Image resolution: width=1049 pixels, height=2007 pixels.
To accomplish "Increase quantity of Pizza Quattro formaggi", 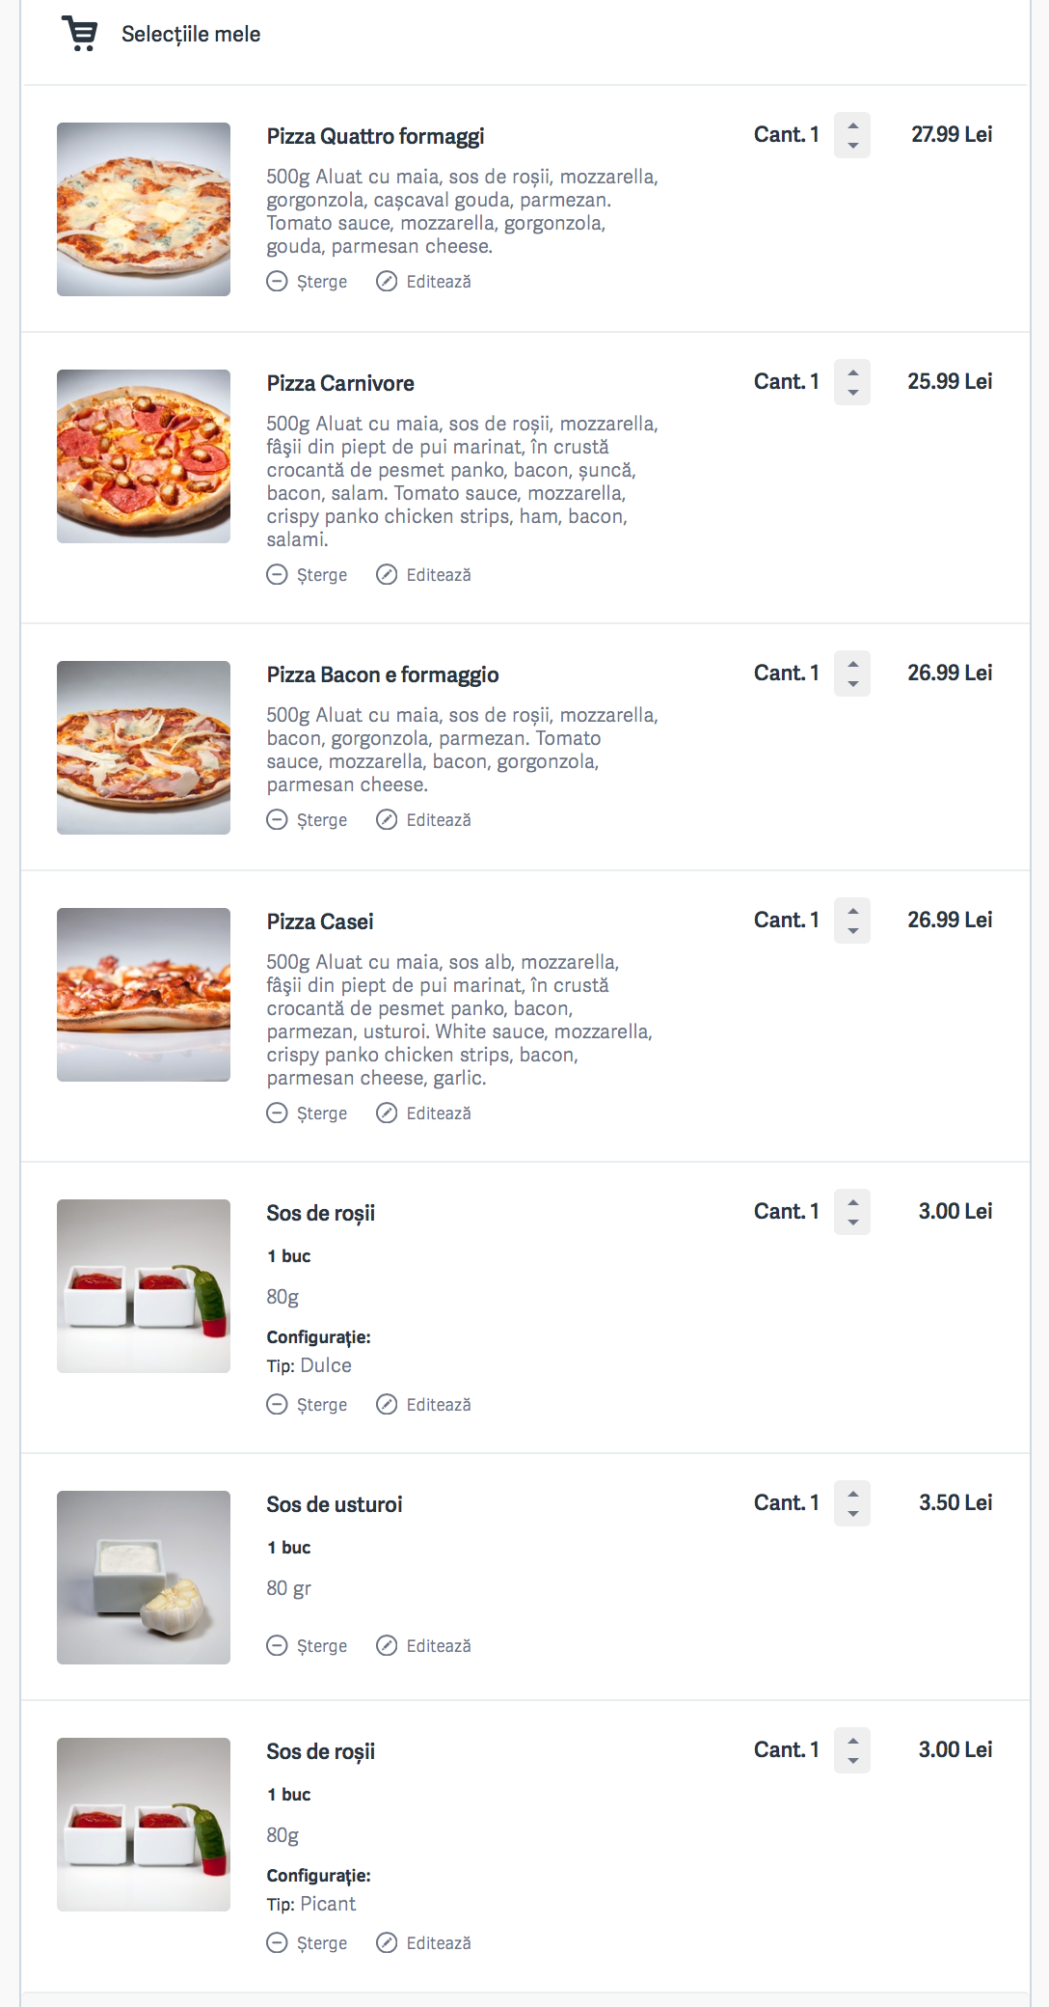I will [852, 126].
